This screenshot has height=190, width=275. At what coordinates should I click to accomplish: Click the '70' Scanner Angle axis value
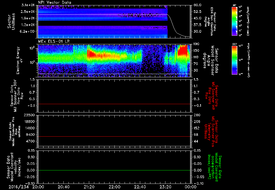coord(195,64)
